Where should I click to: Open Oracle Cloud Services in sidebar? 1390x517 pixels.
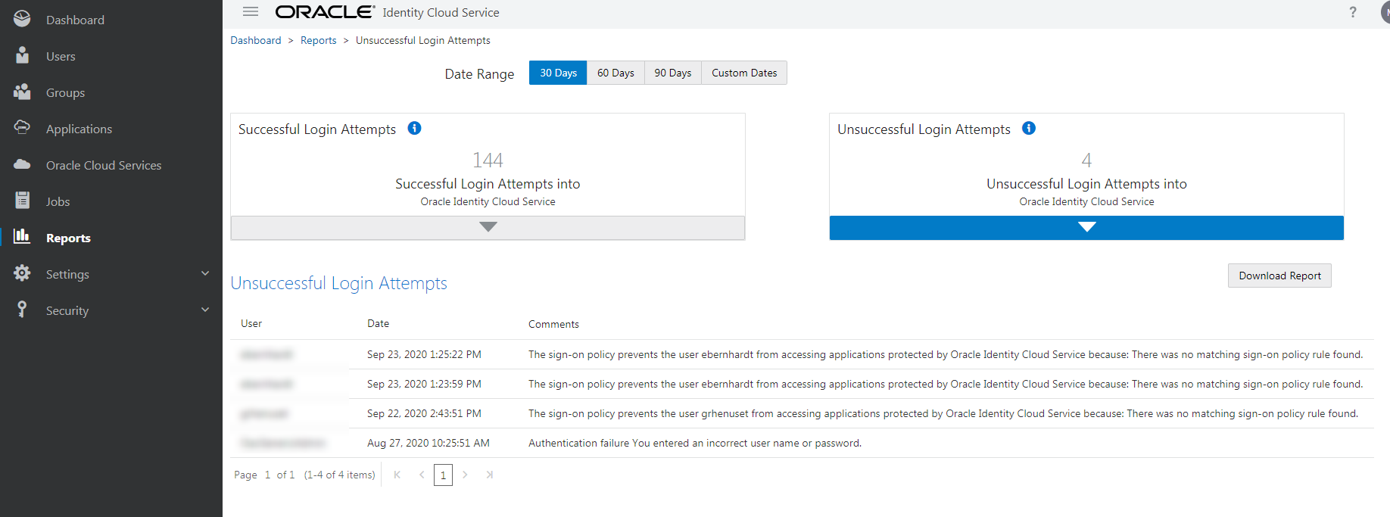(104, 165)
